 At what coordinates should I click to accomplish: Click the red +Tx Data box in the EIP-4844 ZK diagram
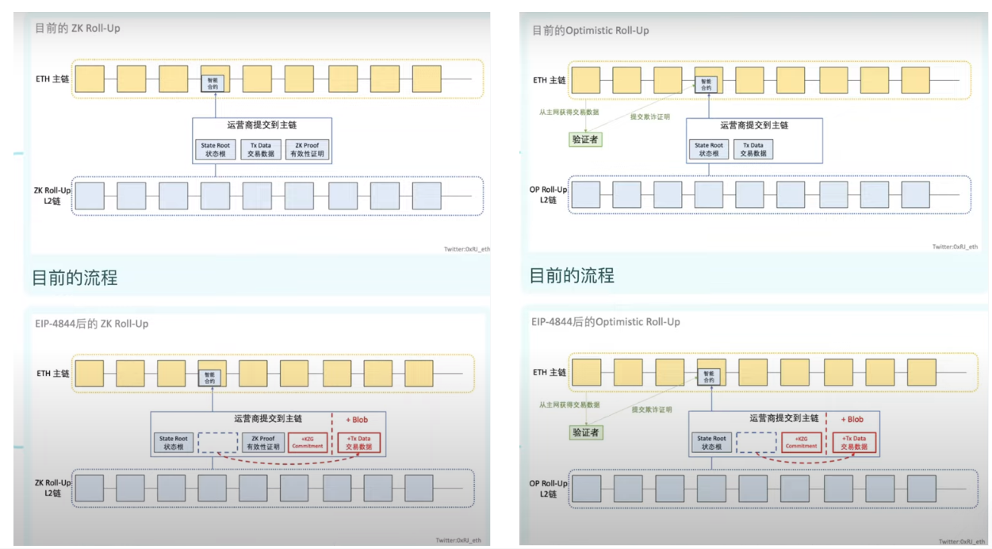358,443
